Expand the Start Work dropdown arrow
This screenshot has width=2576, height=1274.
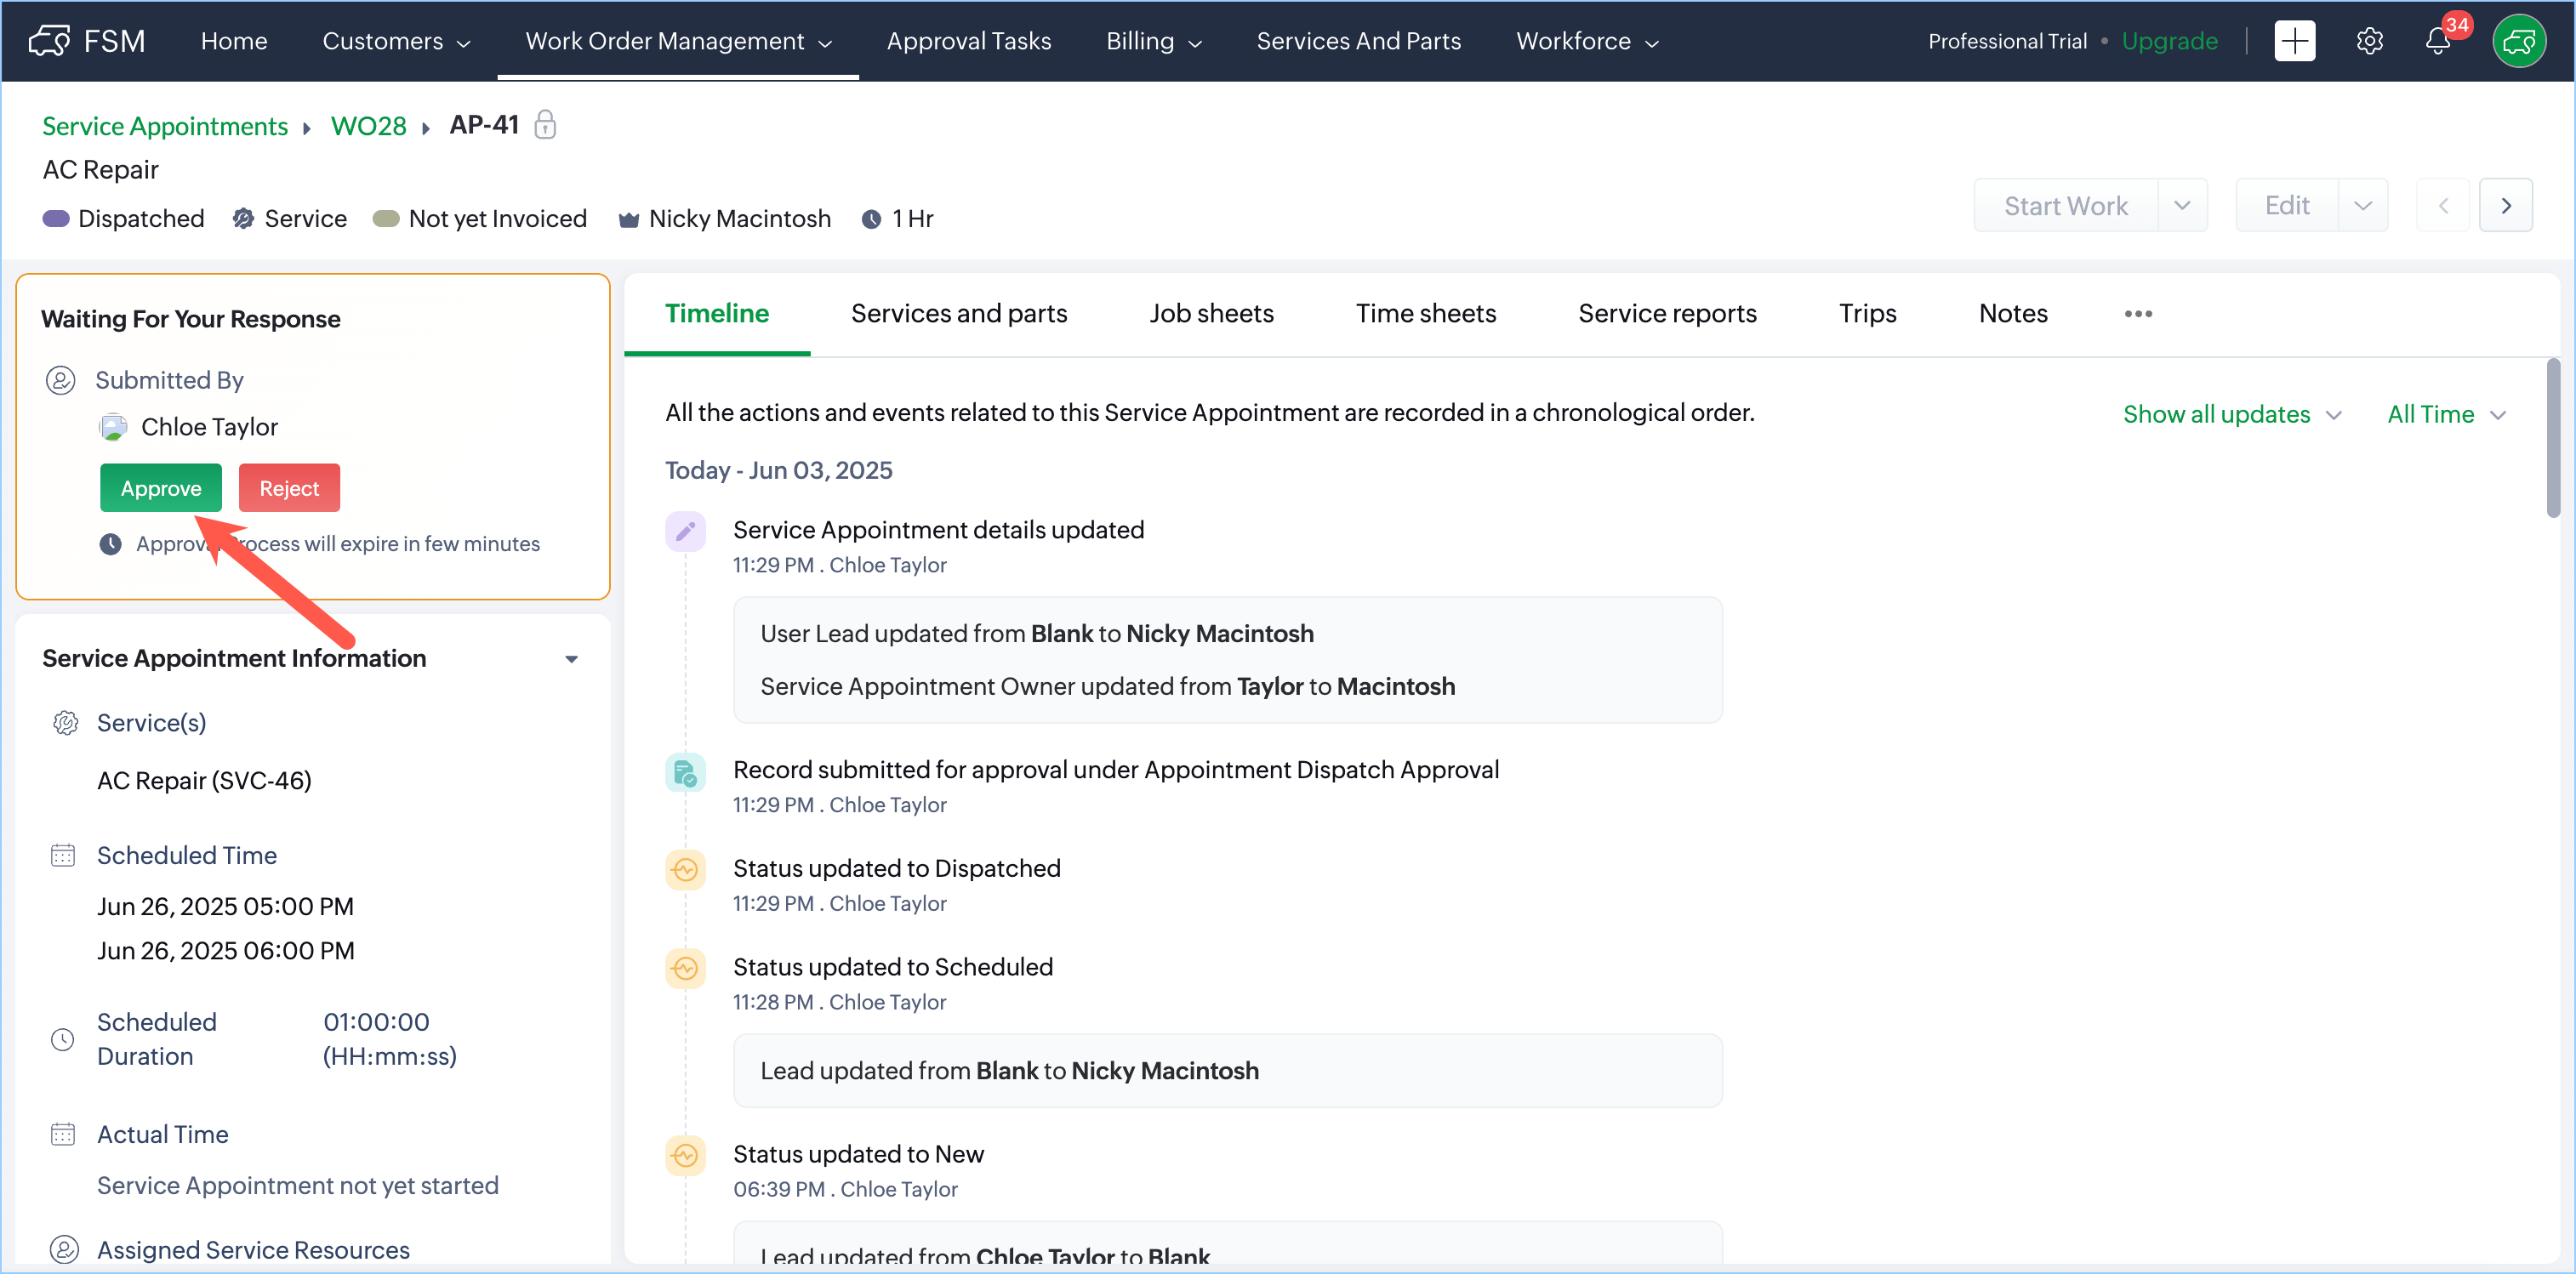[x=2182, y=206]
